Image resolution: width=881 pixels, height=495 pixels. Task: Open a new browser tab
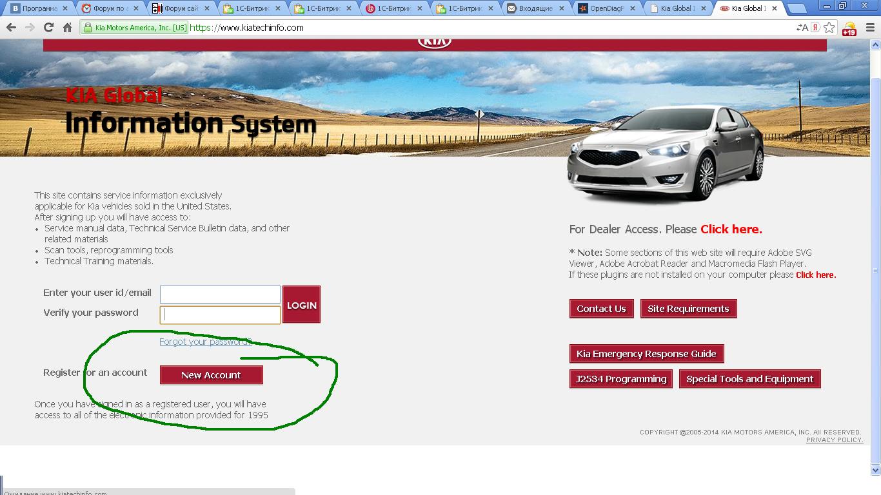pos(798,9)
